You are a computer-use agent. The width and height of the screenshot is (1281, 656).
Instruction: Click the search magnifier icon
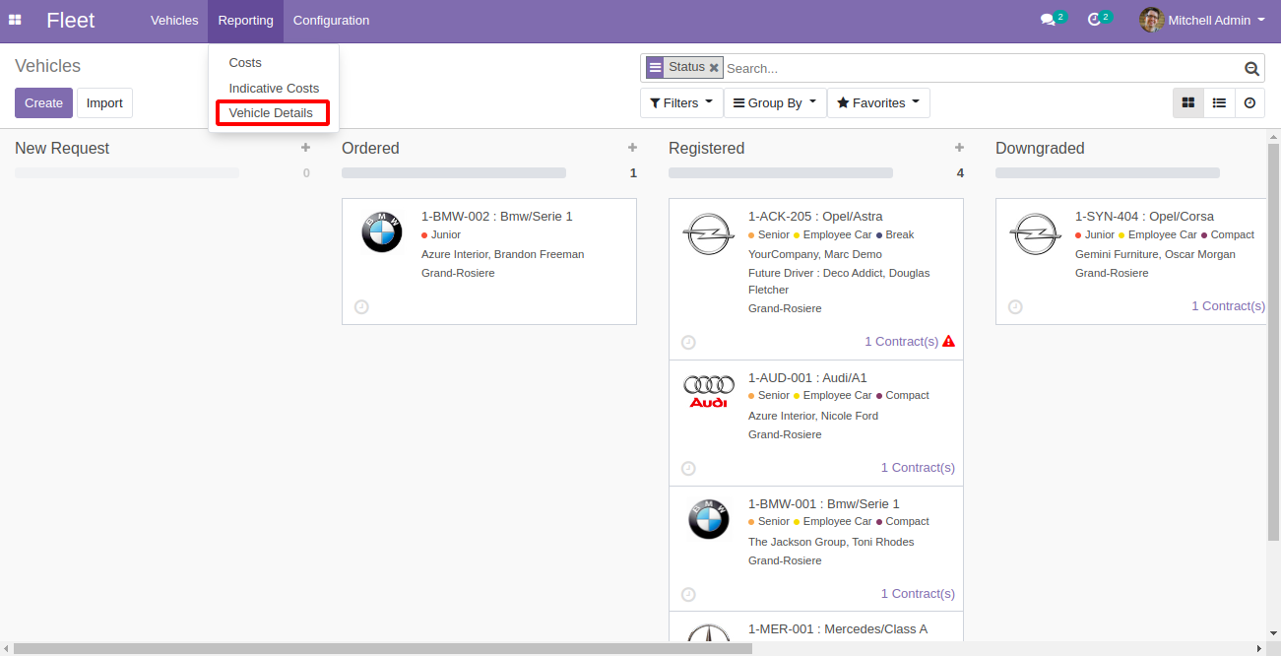(1251, 68)
